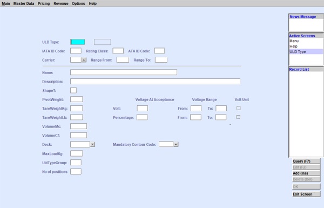
Task: Click the Carrier text field
Action: (76, 60)
